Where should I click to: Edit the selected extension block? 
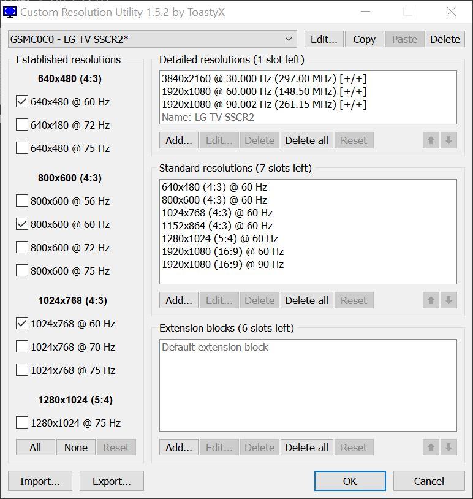219,448
